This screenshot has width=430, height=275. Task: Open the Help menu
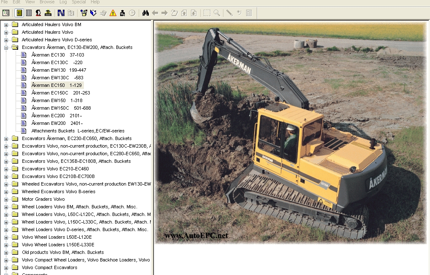pyautogui.click(x=95, y=2)
